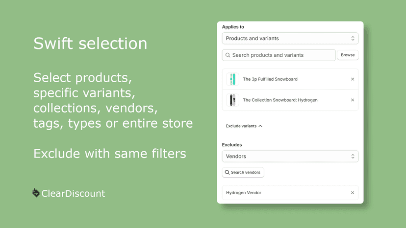Click the Applies to label
The width and height of the screenshot is (406, 228).
pyautogui.click(x=233, y=27)
